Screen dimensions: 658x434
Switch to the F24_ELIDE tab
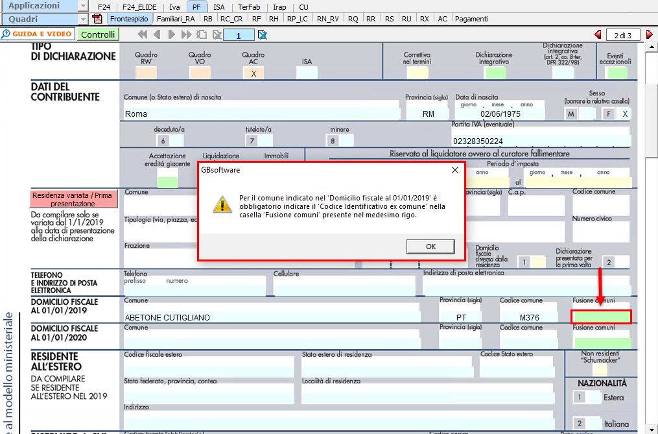pyautogui.click(x=140, y=7)
